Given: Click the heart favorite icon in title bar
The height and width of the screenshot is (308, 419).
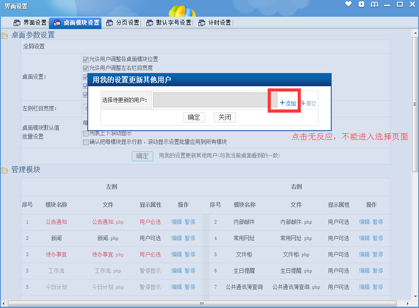Looking at the screenshot, I should (348, 4).
